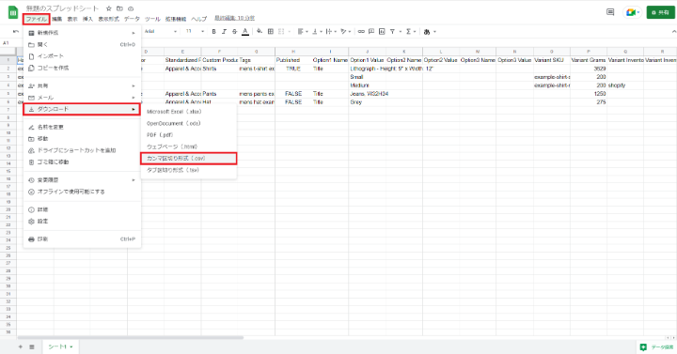The image size is (677, 354).
Task: Choose ゴミ箱に移動 (Move to trash)
Action: coord(82,162)
